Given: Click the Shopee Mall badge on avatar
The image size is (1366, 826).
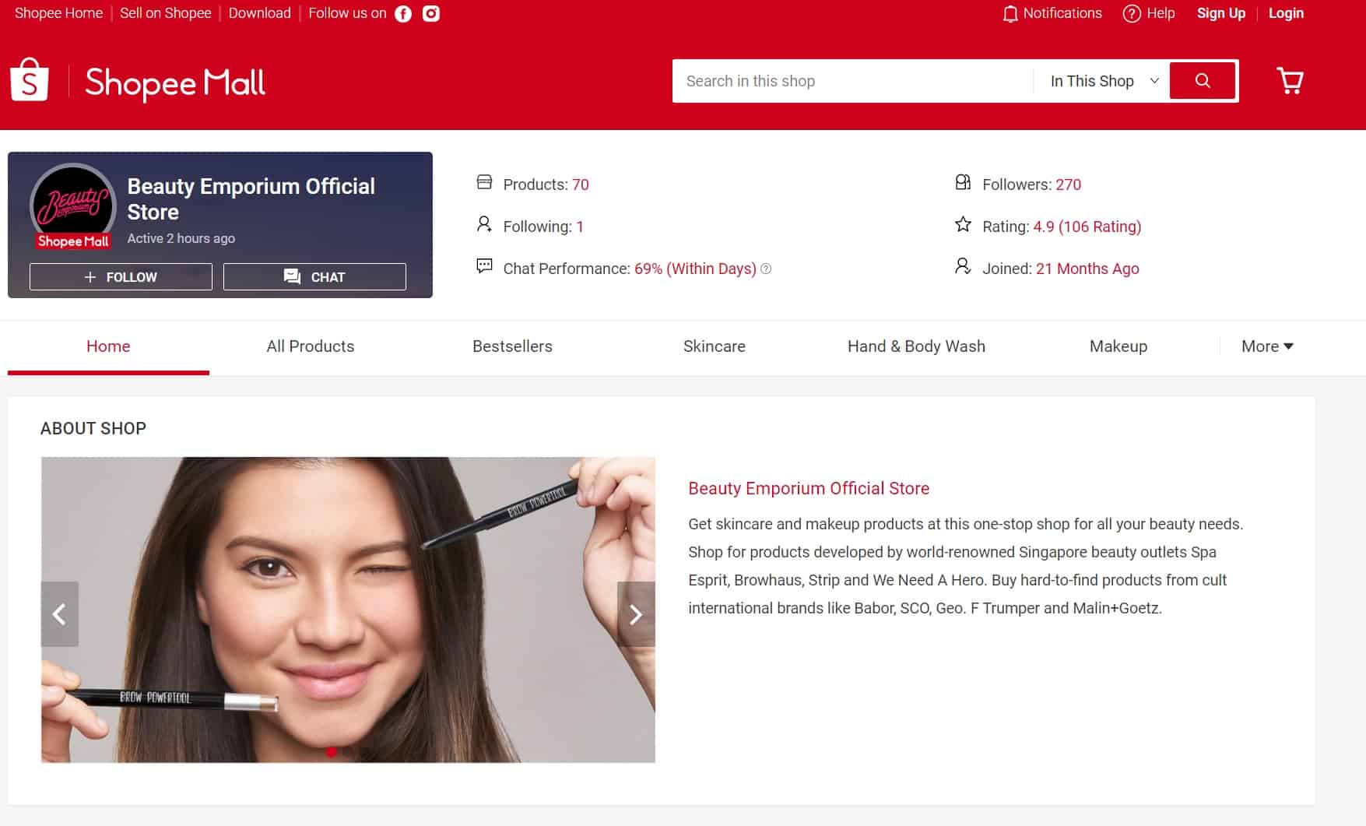Looking at the screenshot, I should (x=73, y=241).
